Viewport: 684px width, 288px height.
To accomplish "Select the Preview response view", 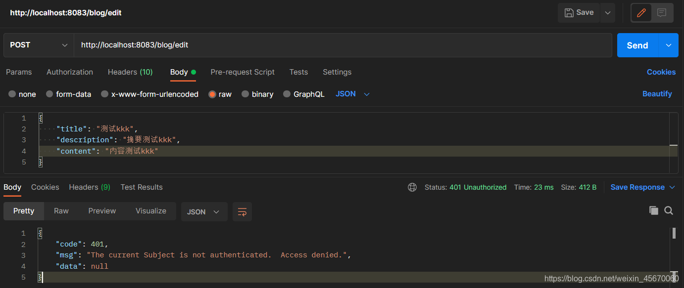I will pos(102,211).
